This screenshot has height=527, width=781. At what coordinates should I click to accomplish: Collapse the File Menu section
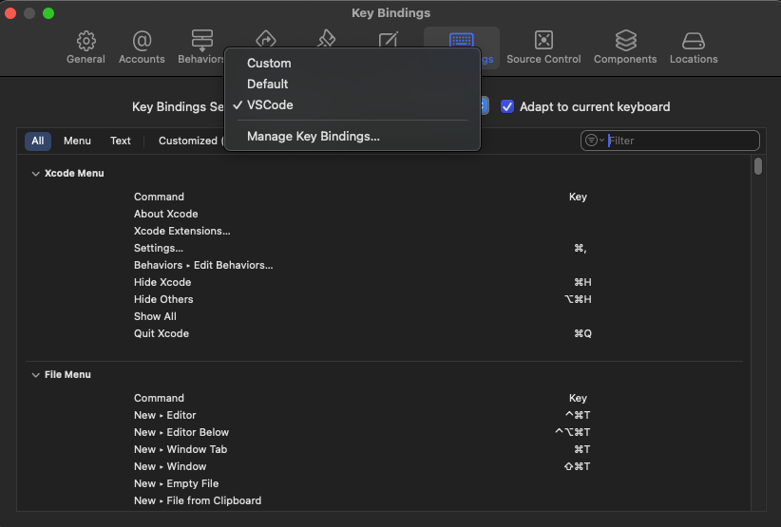click(x=35, y=375)
